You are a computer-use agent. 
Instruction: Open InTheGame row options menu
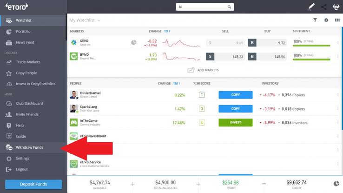pos(338,122)
